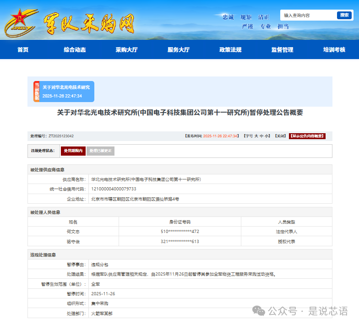Click the 军队采购网 calligraphy site title
359x325 pixels.
[89, 23]
